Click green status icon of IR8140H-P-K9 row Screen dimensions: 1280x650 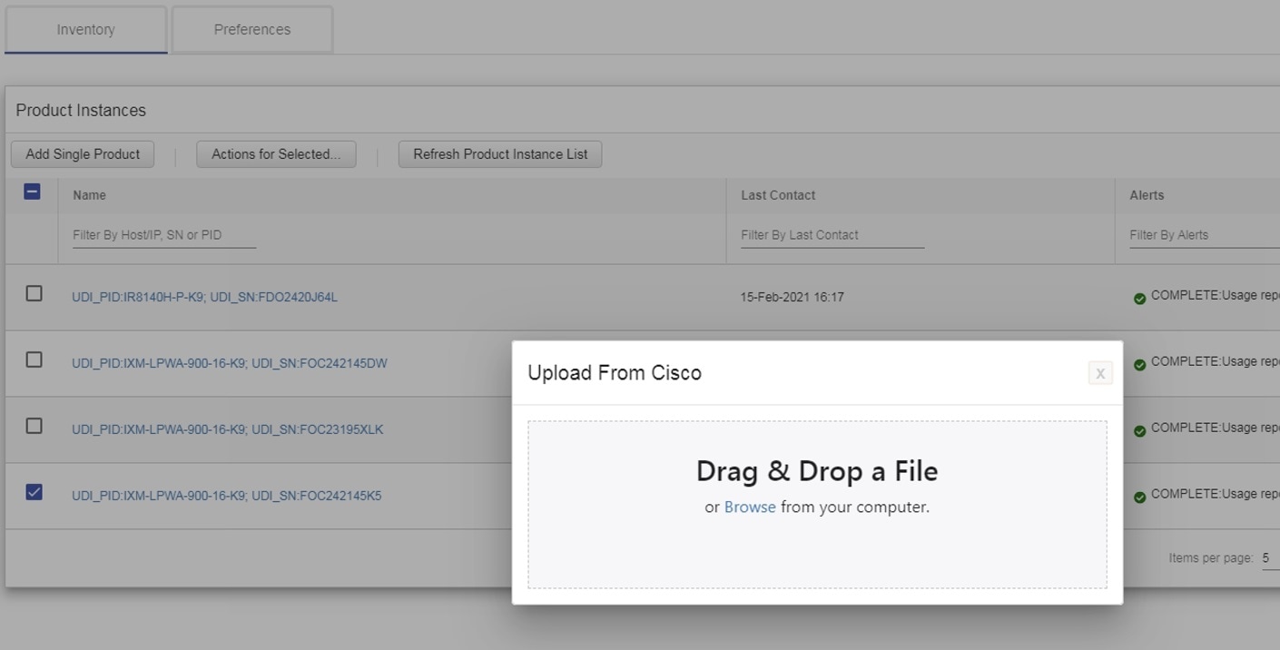point(1139,299)
